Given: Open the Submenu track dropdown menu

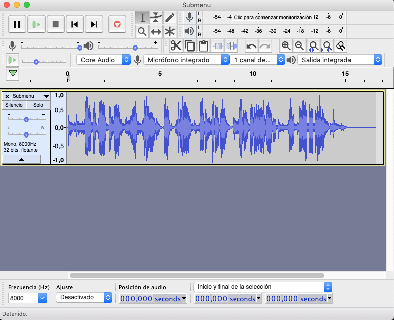Looking at the screenshot, I should click(x=31, y=96).
